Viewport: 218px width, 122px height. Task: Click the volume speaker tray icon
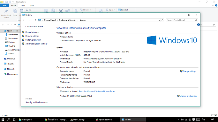point(190,119)
